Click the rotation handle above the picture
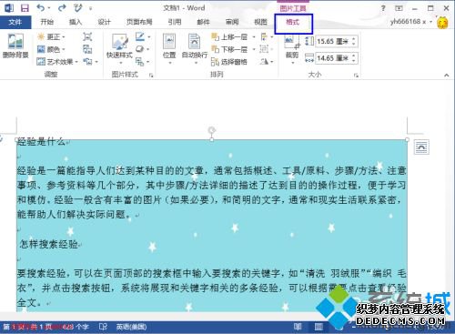This screenshot has width=455, height=334. pos(212,130)
